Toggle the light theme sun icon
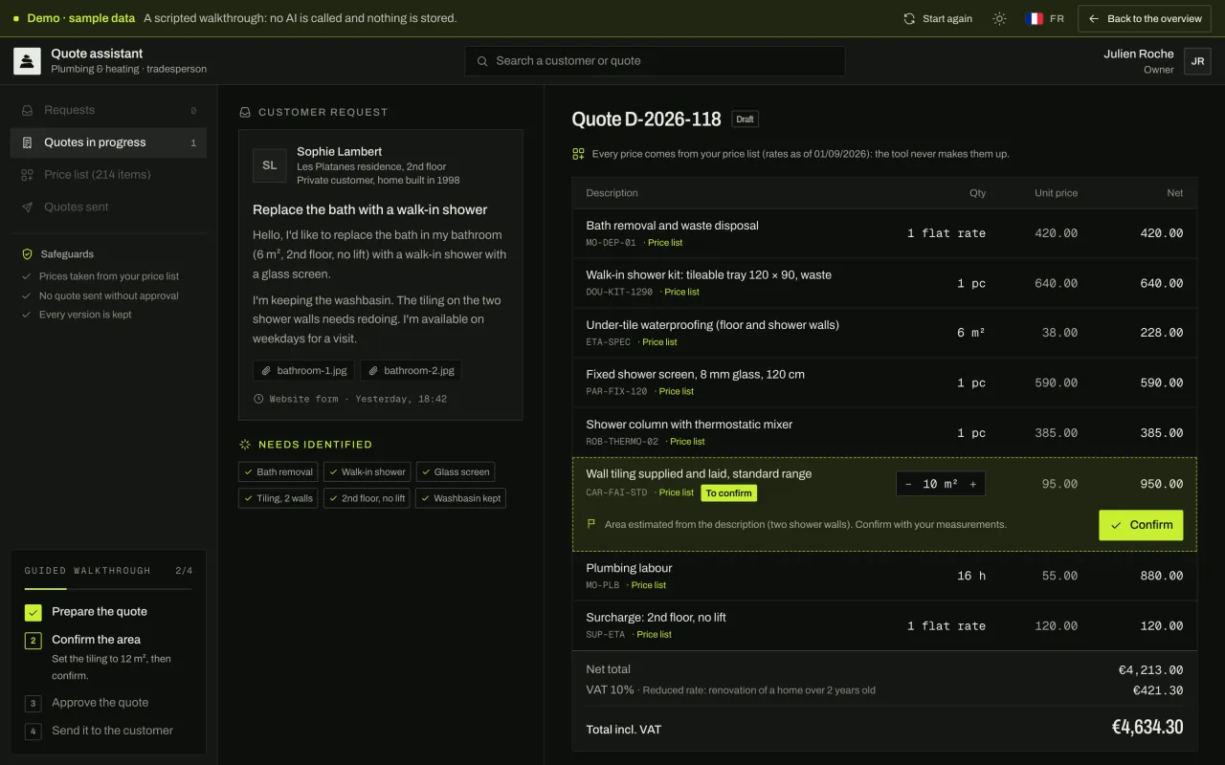 point(999,18)
